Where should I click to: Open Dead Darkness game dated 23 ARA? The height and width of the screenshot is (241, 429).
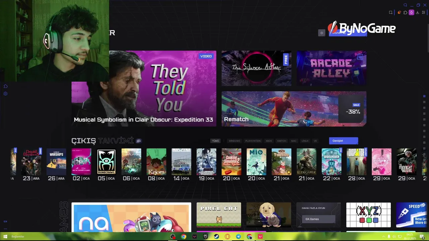coord(32,162)
